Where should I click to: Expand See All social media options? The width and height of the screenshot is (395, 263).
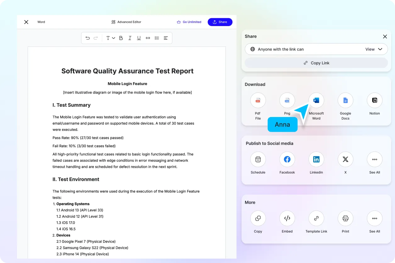point(374,159)
